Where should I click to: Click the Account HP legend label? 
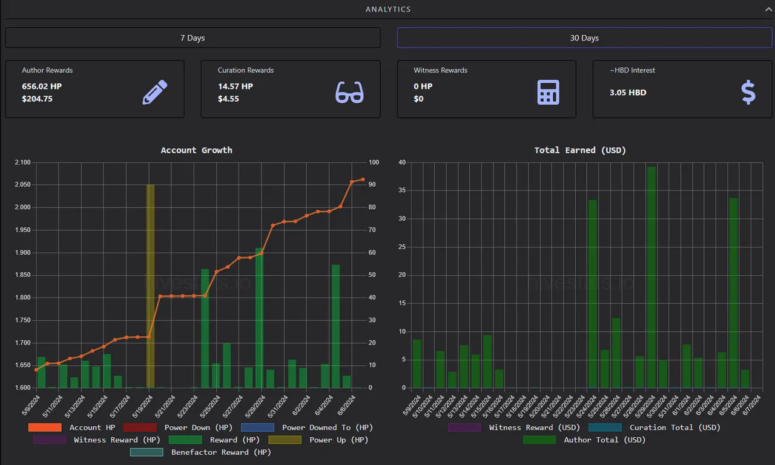click(x=92, y=428)
